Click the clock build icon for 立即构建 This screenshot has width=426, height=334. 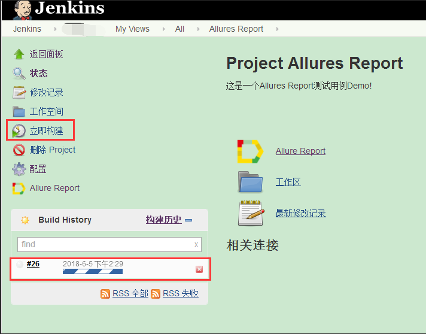click(19, 130)
